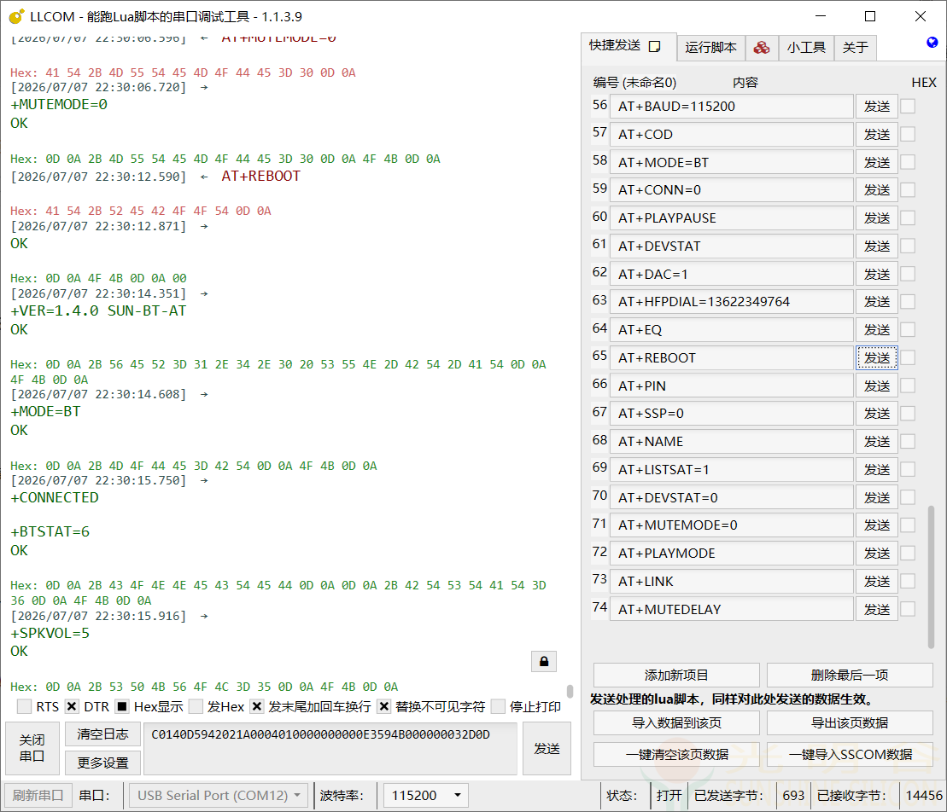The height and width of the screenshot is (812, 947).
Task: Enable the 停止打印 checkbox
Action: coord(498,706)
